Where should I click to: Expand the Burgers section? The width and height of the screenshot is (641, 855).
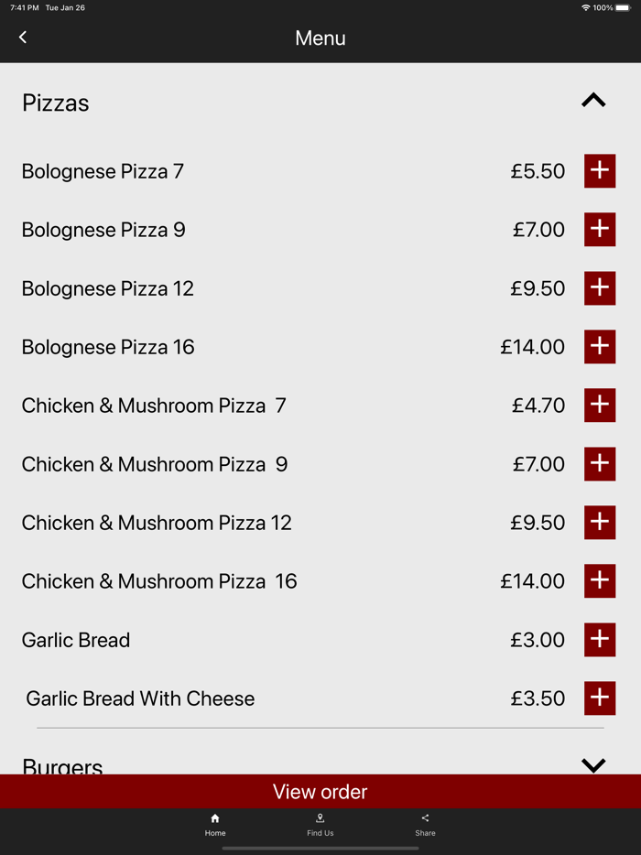(x=592, y=765)
